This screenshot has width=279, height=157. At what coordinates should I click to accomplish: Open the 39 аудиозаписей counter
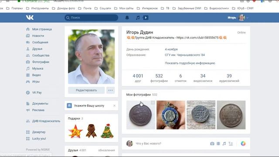click(x=229, y=78)
